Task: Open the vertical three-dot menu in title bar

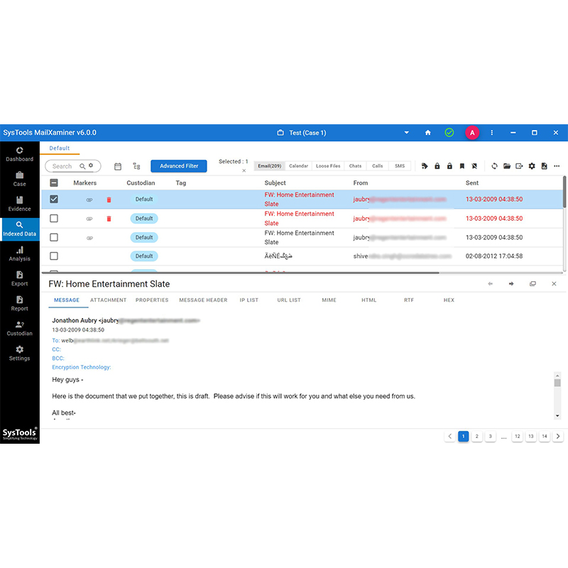Action: [491, 133]
